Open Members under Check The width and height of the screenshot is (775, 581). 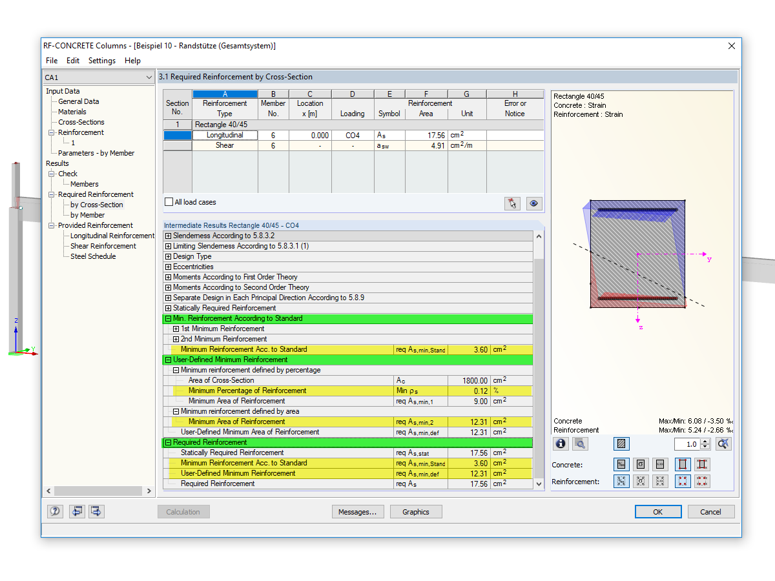coord(85,184)
